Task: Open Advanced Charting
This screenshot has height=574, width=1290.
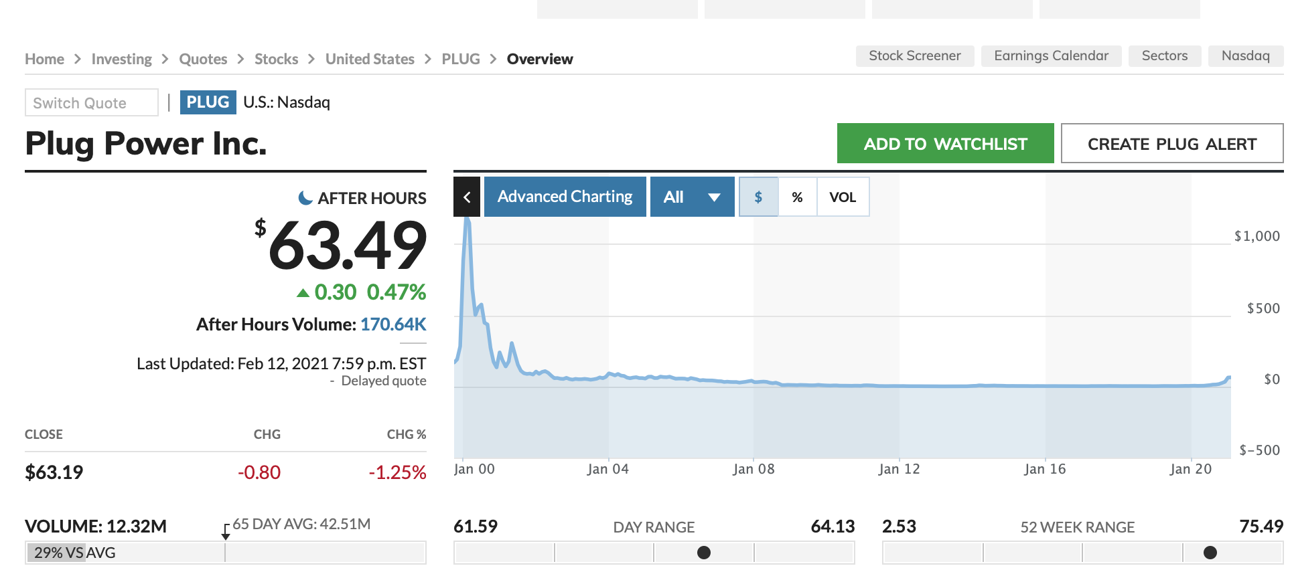Action: [x=565, y=197]
